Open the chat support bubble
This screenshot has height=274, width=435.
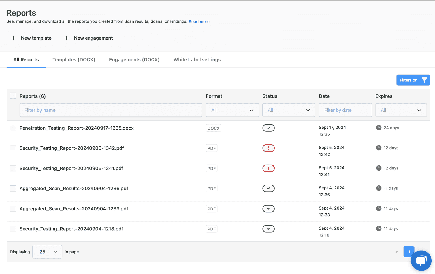coord(421,260)
